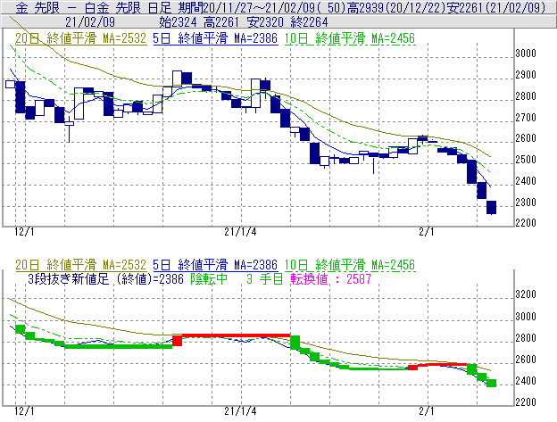Click the 20日 終値平滑 MA=2532 legend in lower chart
557x422 pixels.
pos(80,265)
